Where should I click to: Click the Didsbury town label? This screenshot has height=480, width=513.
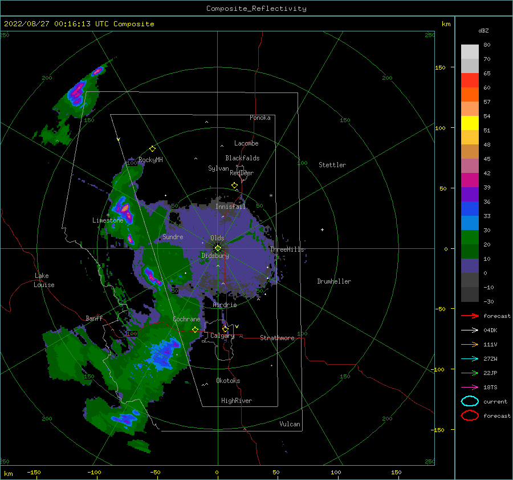pyautogui.click(x=215, y=256)
